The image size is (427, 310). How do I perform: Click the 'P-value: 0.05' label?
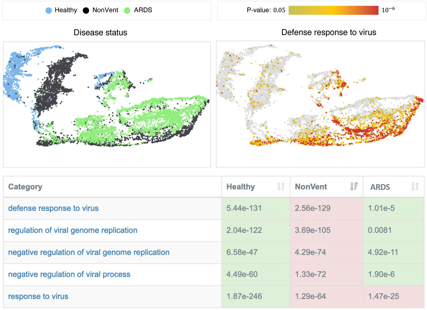[266, 10]
